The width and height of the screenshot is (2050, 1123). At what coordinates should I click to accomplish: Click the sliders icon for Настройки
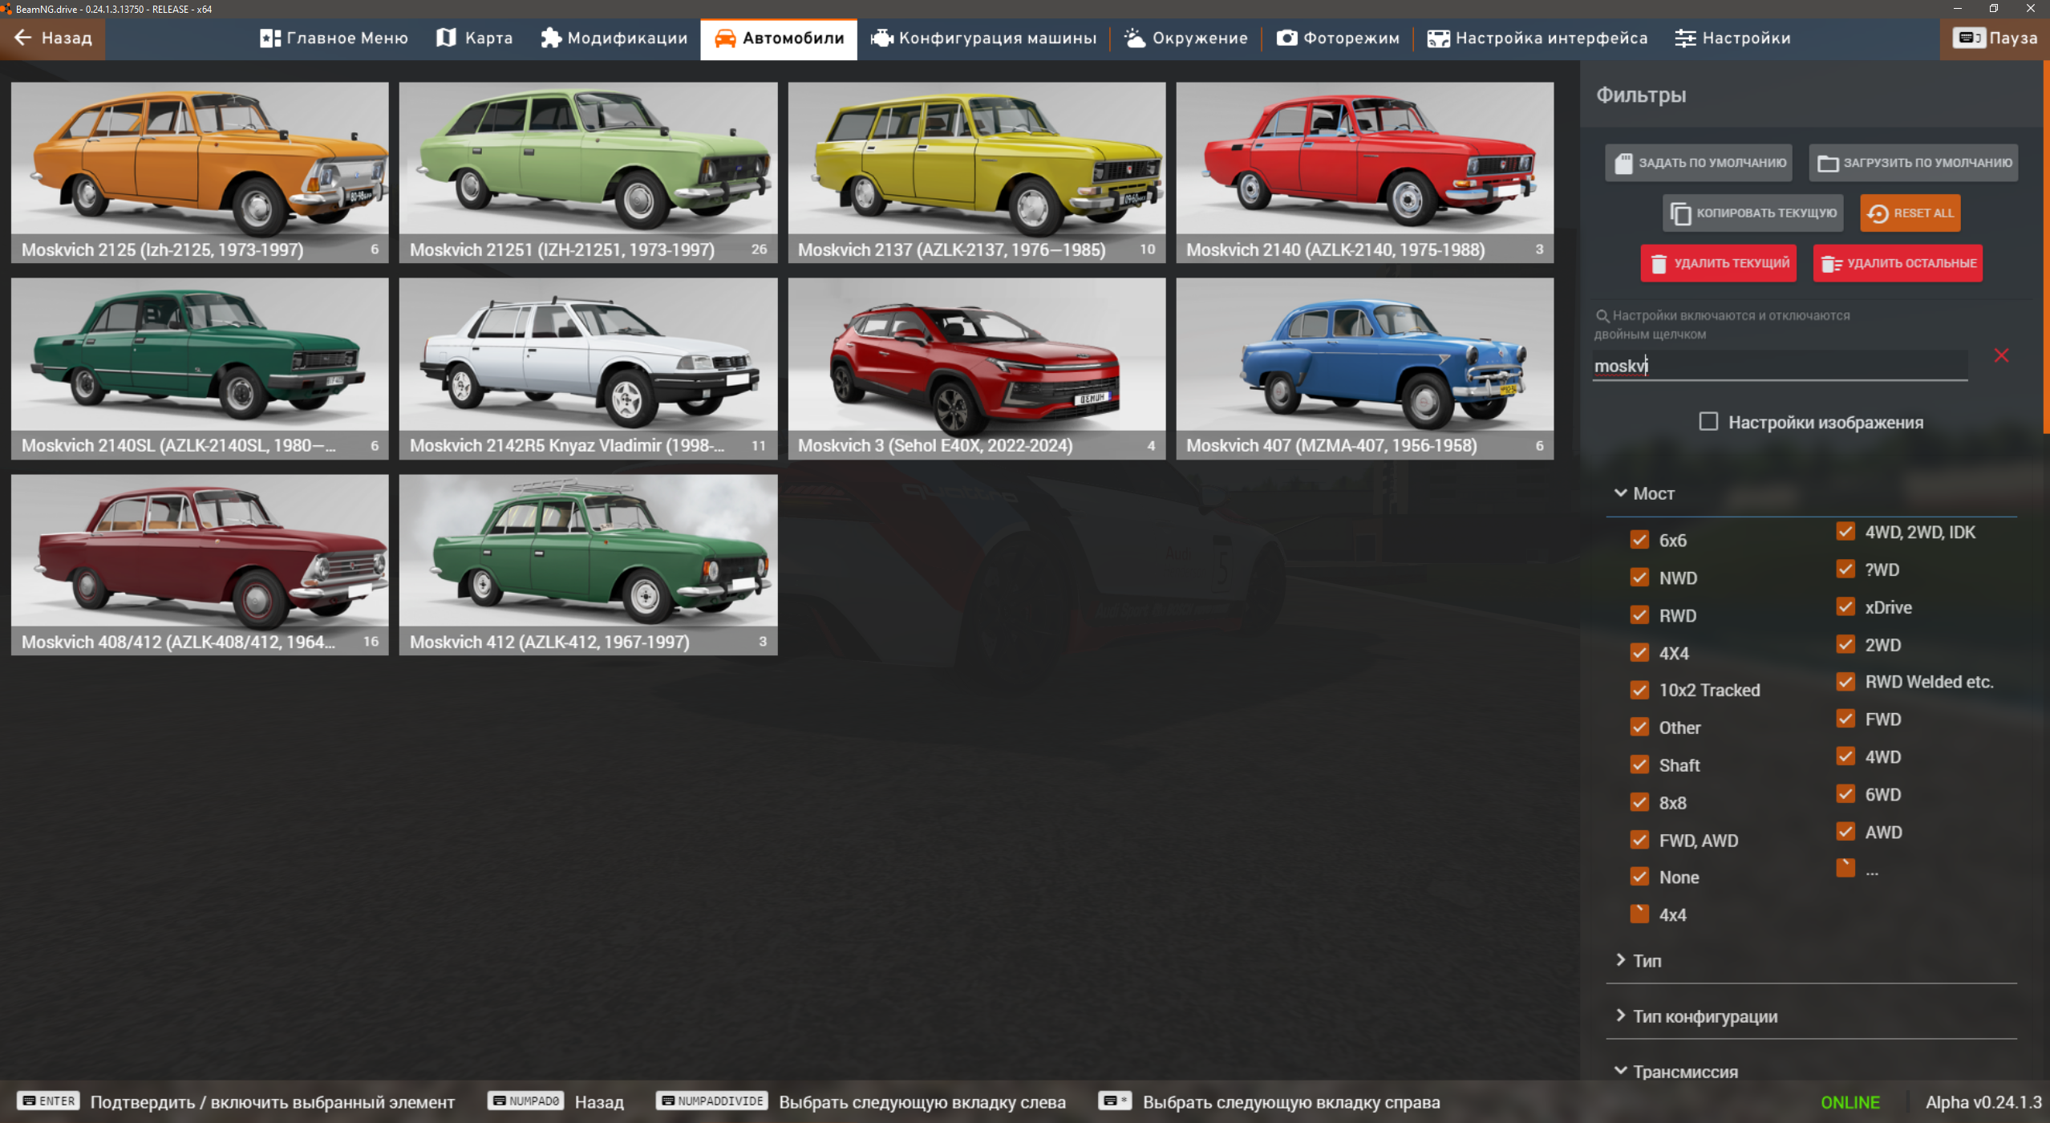(1685, 39)
